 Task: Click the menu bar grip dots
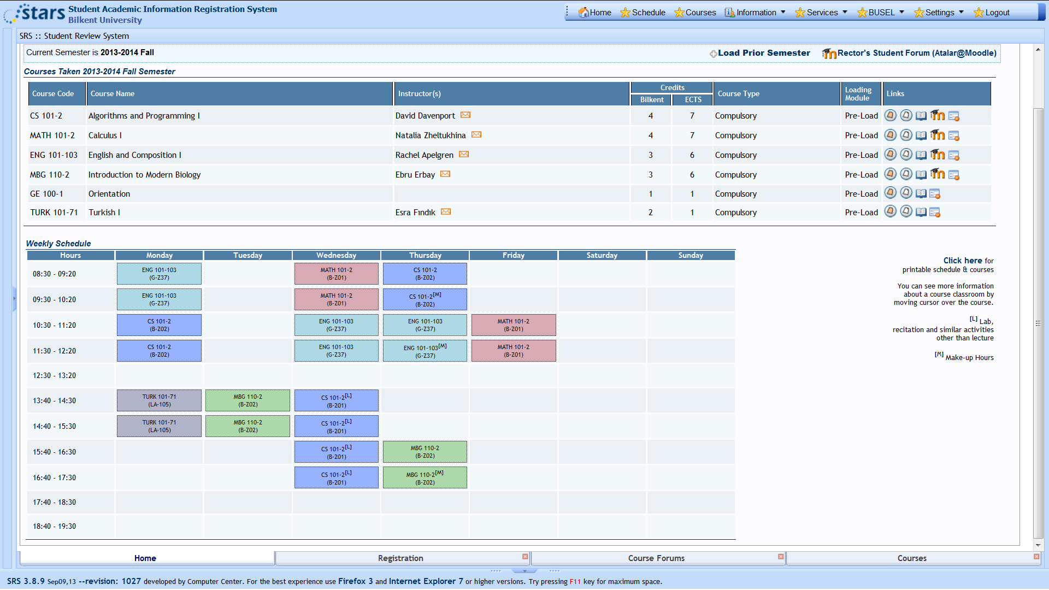(567, 11)
